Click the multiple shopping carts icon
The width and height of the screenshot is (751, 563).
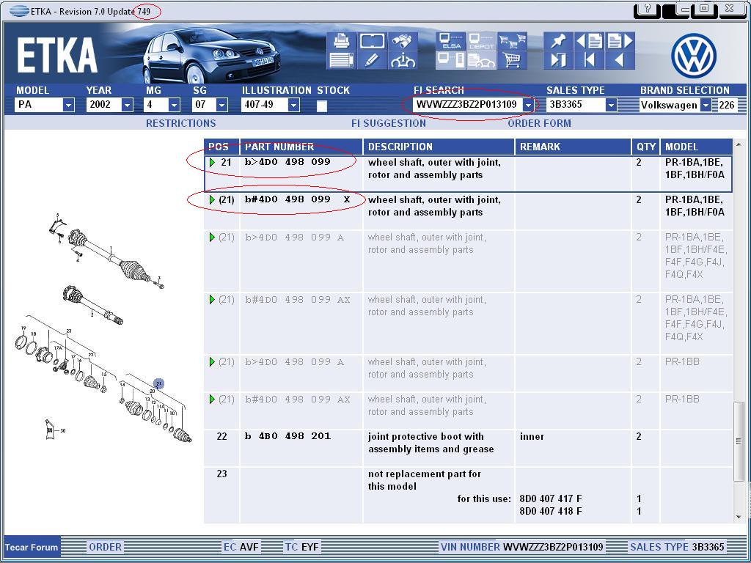click(x=512, y=41)
